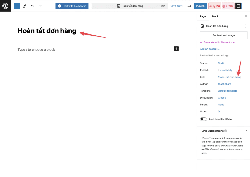The height and width of the screenshot is (177, 250).
Task: Click the Undo arrow icon
Action: click(32, 6)
